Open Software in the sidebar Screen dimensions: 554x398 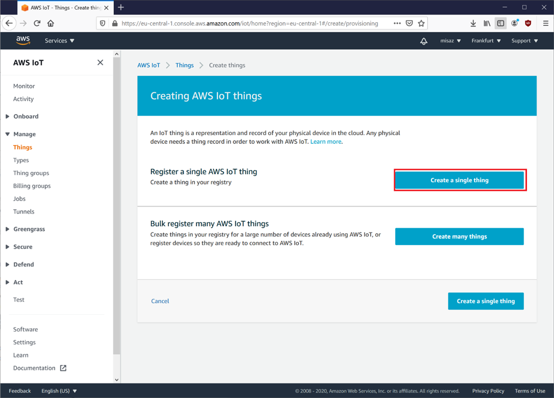(25, 329)
